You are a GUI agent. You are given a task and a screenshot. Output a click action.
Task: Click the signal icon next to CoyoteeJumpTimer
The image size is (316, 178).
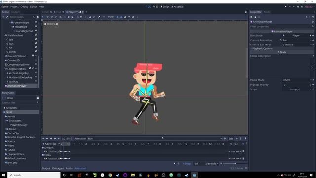[36, 64]
